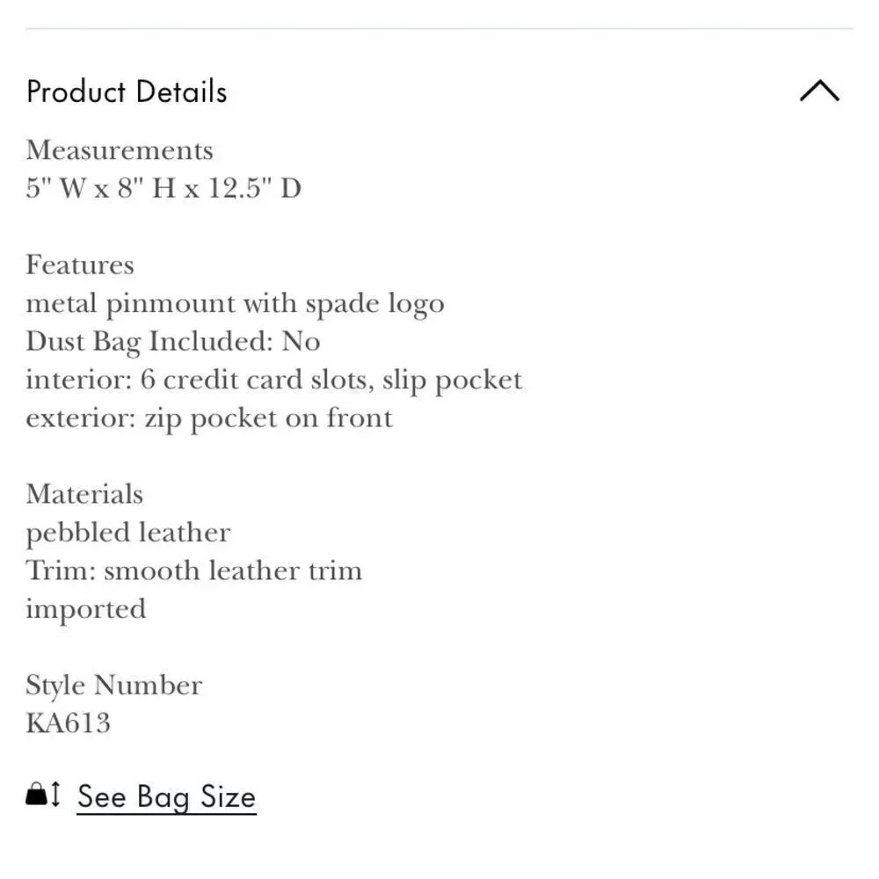Select the metal pinmount with spade logo line
Screen dimensions: 879x879
[x=236, y=304]
